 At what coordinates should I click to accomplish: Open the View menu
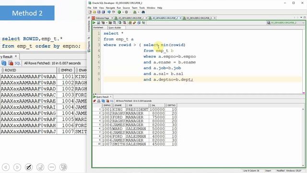click(101, 8)
